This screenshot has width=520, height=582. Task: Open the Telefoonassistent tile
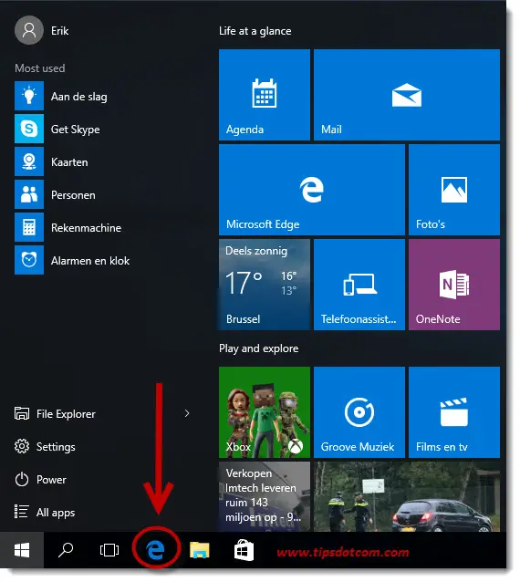359,285
